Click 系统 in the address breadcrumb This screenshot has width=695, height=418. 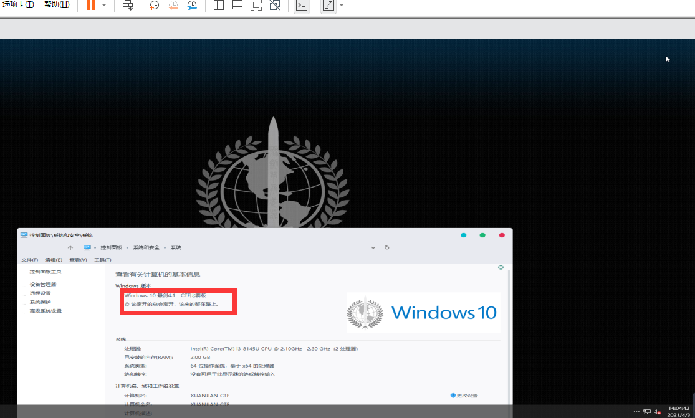176,247
